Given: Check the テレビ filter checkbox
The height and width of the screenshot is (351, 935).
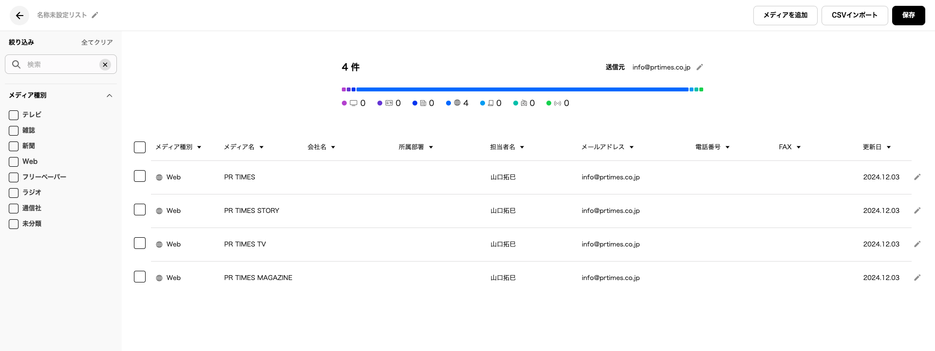Looking at the screenshot, I should [14, 115].
